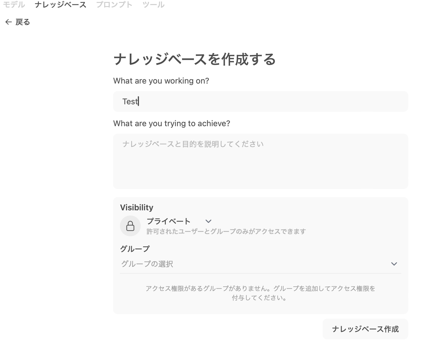Click the ナレッジベースを作成する heading
Image resolution: width=444 pixels, height=359 pixels.
[195, 59]
